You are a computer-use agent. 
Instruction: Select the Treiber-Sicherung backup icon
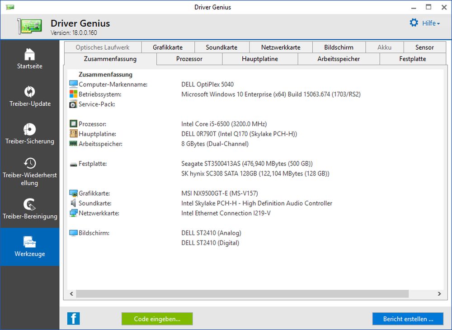pos(29,129)
